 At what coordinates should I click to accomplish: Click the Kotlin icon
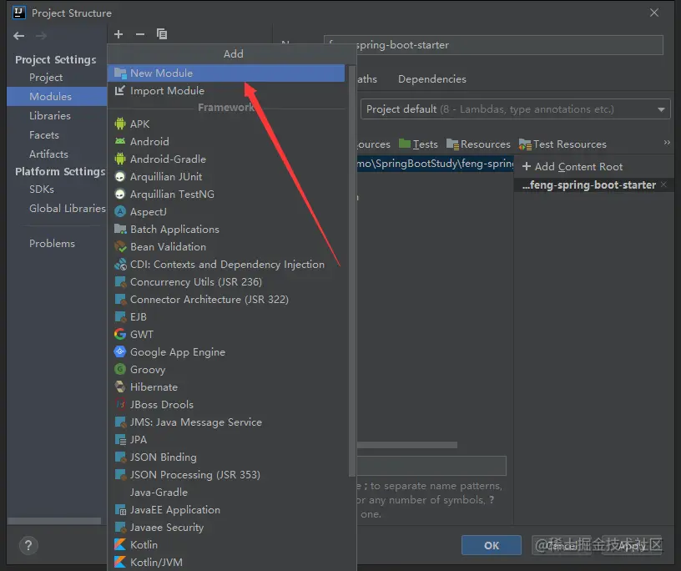coord(120,544)
